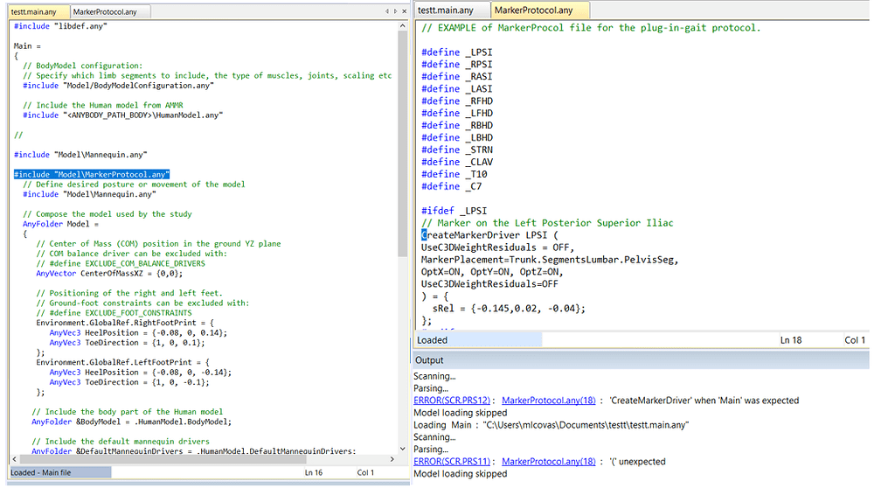This screenshot has height=495, width=895.
Task: Open the ERROR(SCR.PRS11) link in Output
Action: pyautogui.click(x=452, y=462)
